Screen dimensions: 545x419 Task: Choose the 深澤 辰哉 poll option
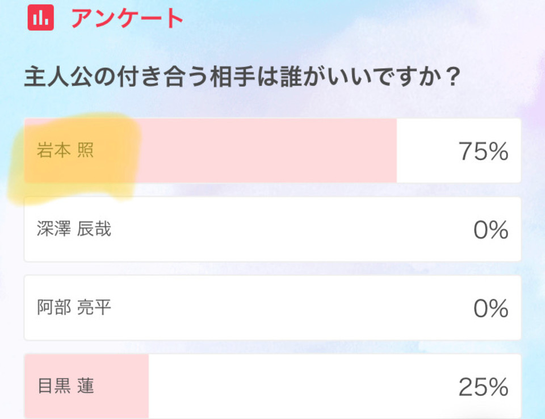coord(272,229)
